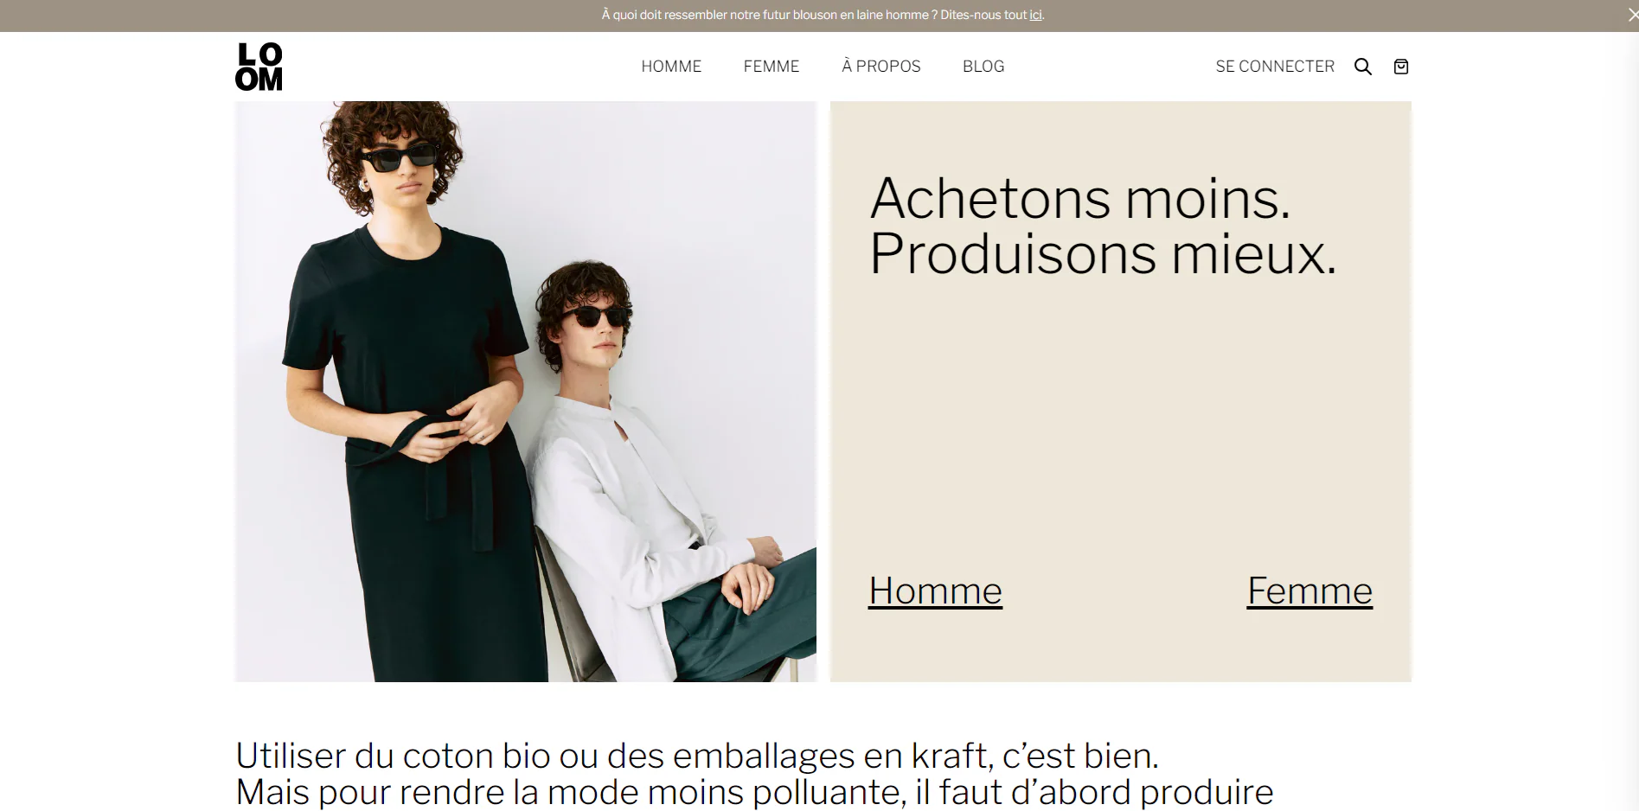Image resolution: width=1639 pixels, height=811 pixels.
Task: Open the shopping bag cart icon
Action: pyautogui.click(x=1401, y=67)
